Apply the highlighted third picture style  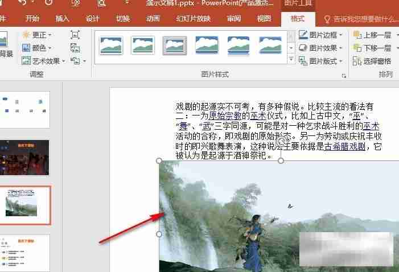(x=175, y=46)
